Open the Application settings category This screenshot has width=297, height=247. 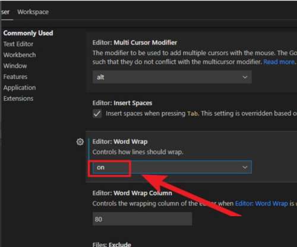[20, 88]
